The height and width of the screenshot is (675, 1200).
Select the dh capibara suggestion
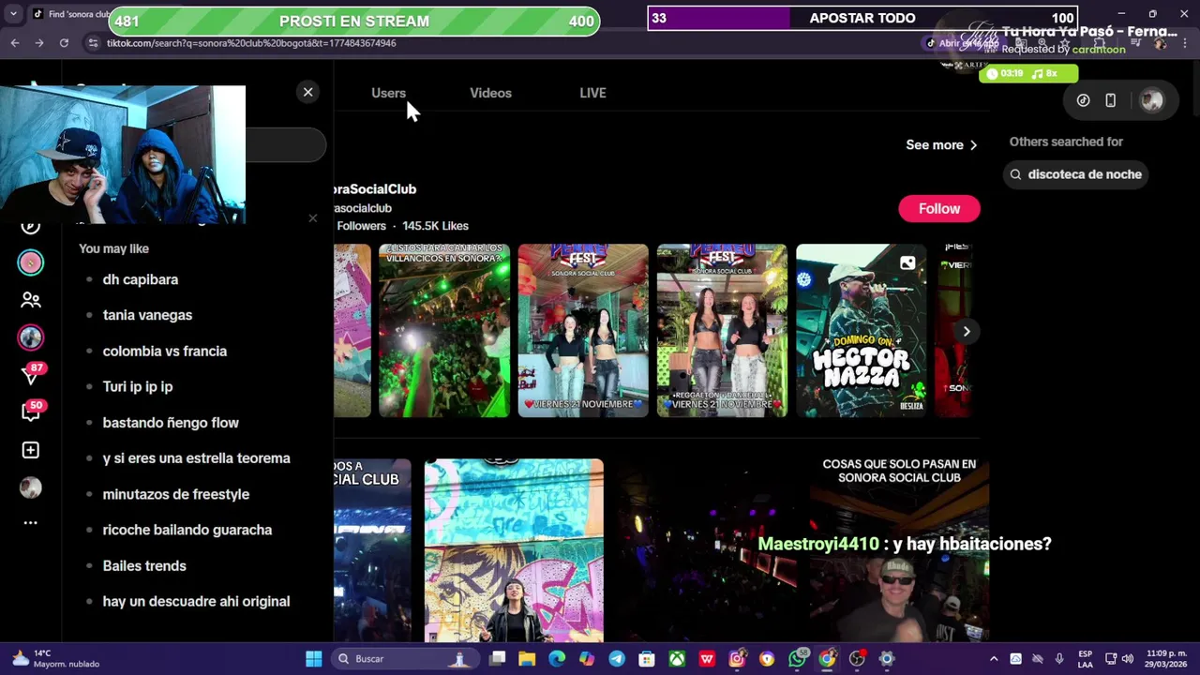pos(141,279)
